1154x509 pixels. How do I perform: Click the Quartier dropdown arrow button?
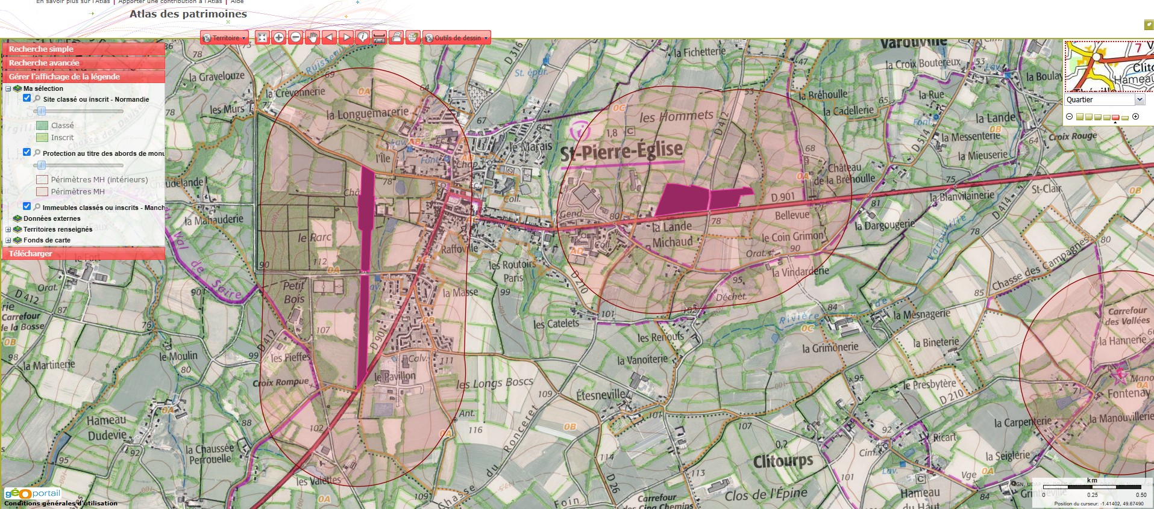click(x=1140, y=99)
